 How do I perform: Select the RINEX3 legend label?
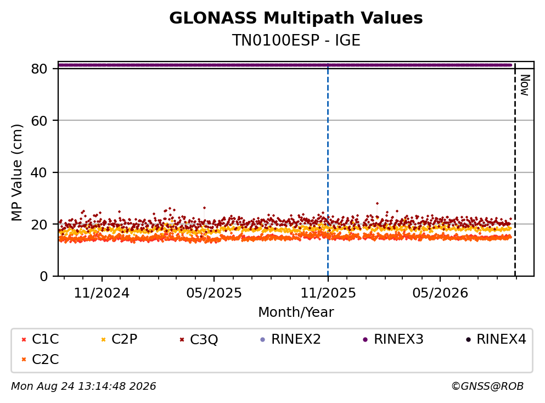(x=398, y=339)
